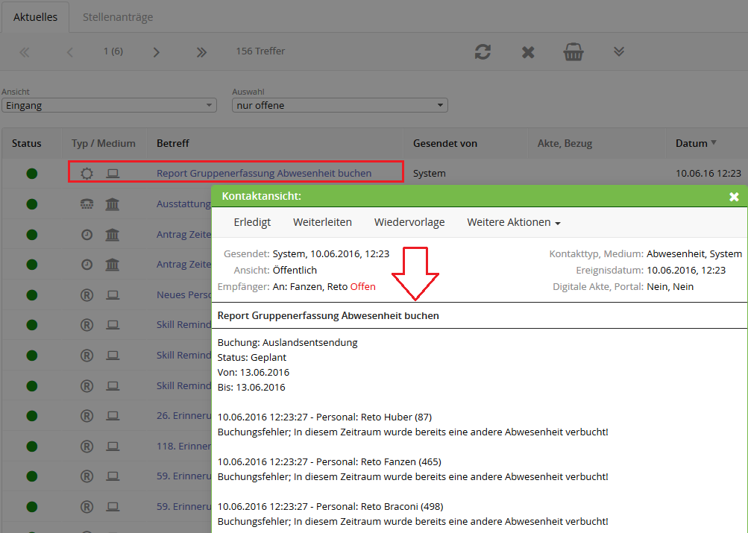Open the Neues Pers subject link
The height and width of the screenshot is (533, 748).
point(183,295)
